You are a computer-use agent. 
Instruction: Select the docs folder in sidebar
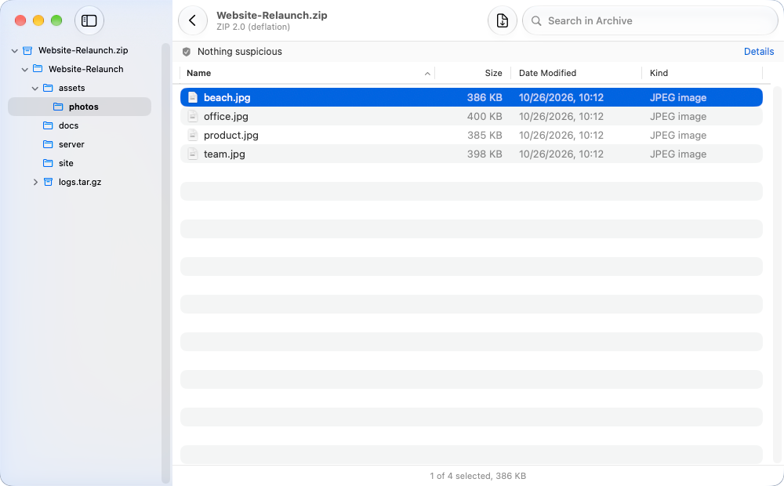point(79,125)
